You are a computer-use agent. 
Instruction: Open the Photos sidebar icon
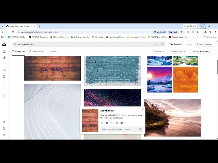[x=4, y=51]
